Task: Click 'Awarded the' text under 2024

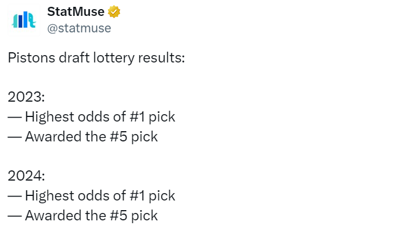Action: pyautogui.click(x=66, y=216)
